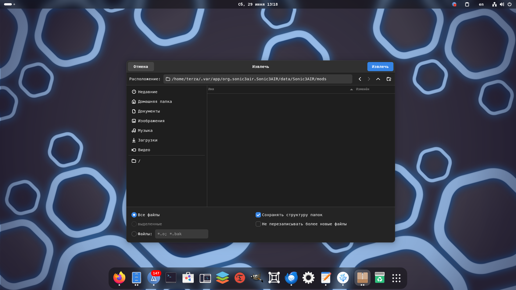The image size is (516, 290).
Task: Go back with the left arrow icon
Action: [x=360, y=79]
